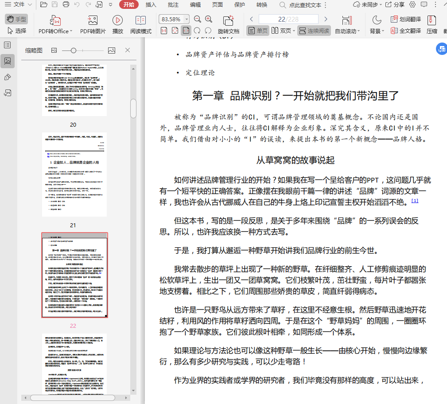Viewport: 447px width, 404px height.
Task: Click full text translation (全文翻译)
Action: click(406, 31)
